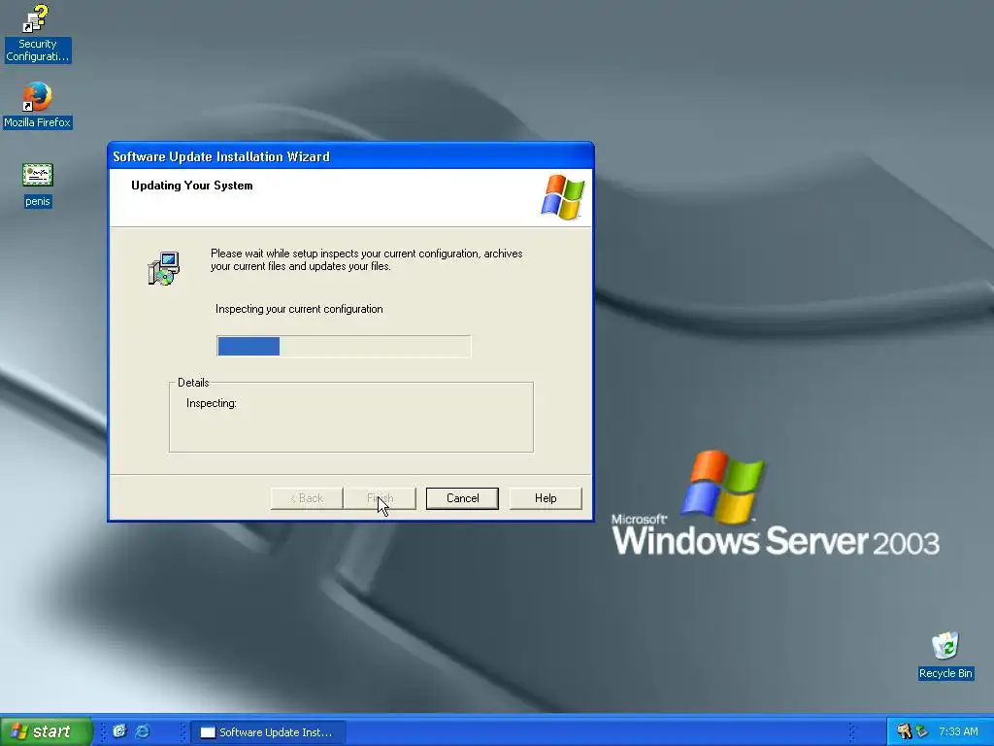This screenshot has height=746, width=994.
Task: Click the first Quick Launch icon
Action: tap(119, 731)
